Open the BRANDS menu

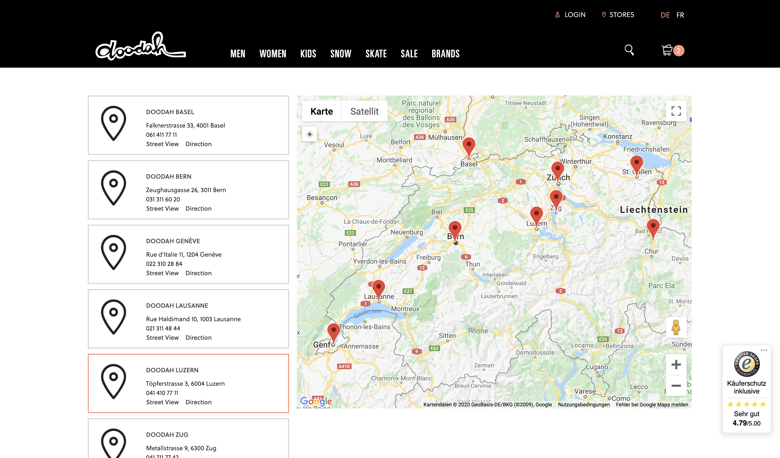tap(446, 54)
